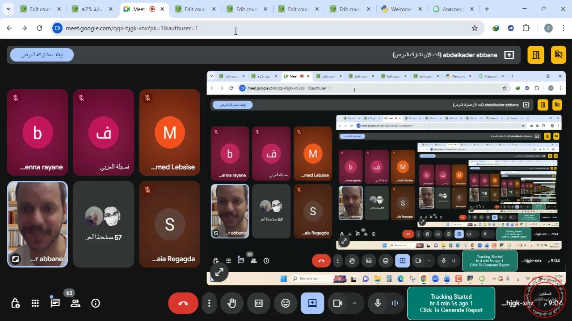Image resolution: width=572 pixels, height=321 pixels.
Task: Leave the call with the red hang-up button
Action: (x=183, y=303)
